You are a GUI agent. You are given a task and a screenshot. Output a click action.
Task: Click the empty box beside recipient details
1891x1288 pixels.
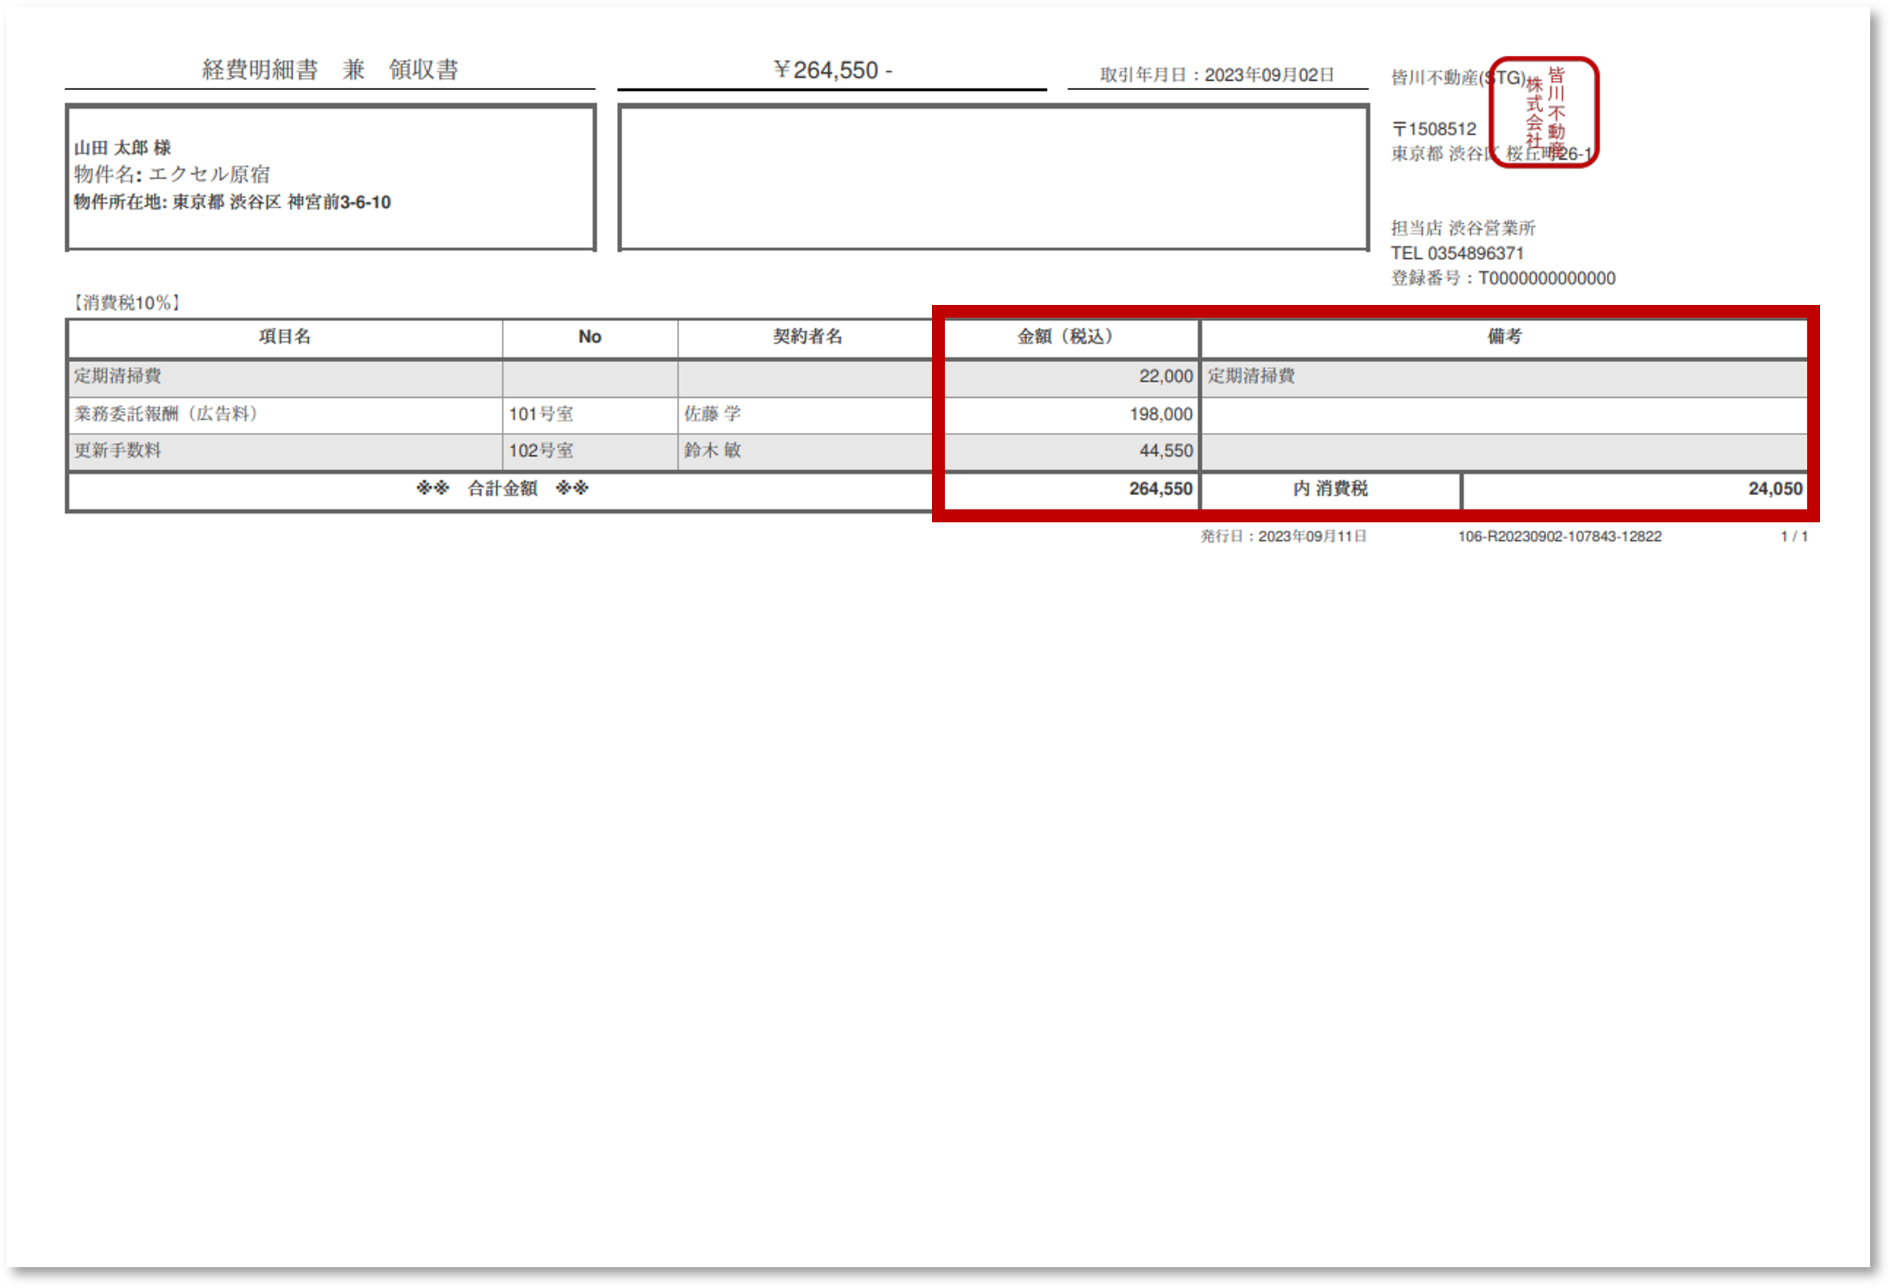coord(993,177)
